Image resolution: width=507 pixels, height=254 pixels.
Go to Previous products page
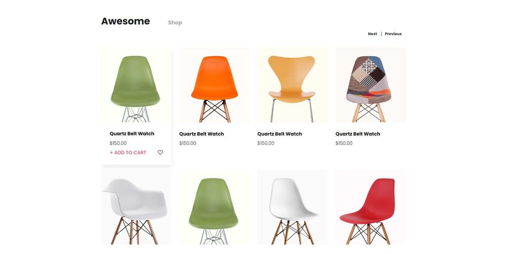pos(393,33)
